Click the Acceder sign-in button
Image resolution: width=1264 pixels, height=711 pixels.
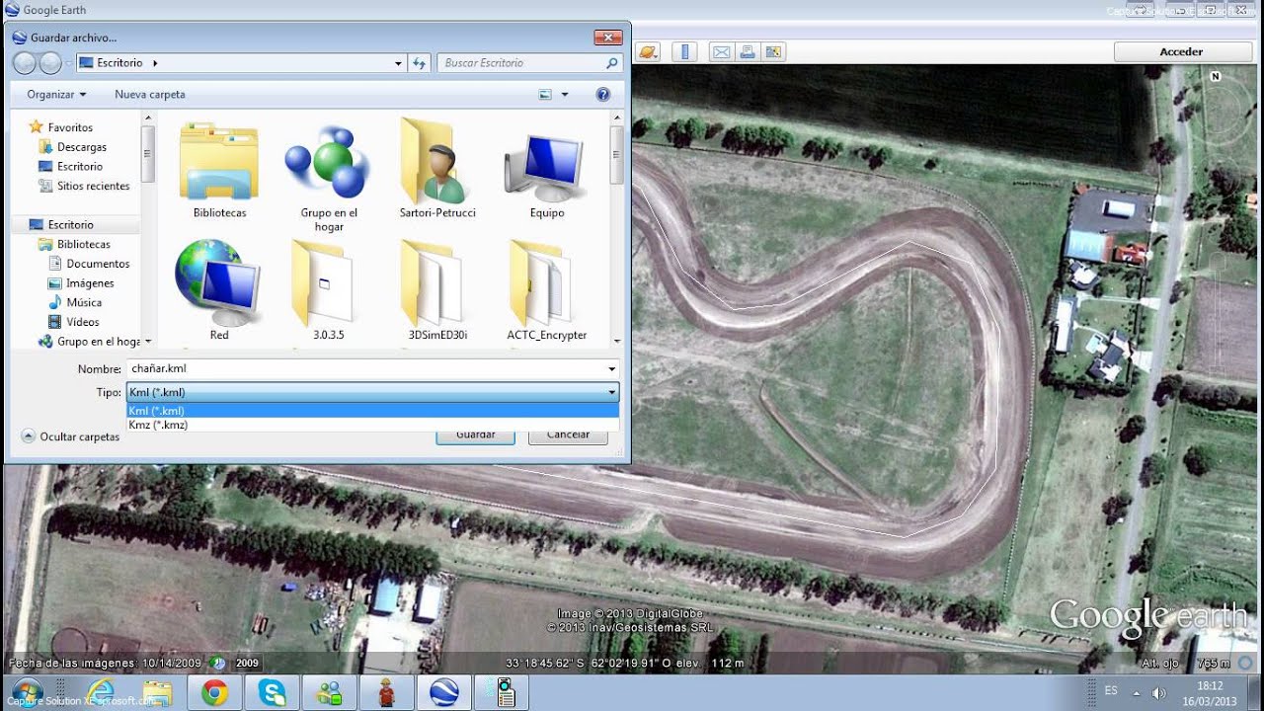tap(1181, 51)
